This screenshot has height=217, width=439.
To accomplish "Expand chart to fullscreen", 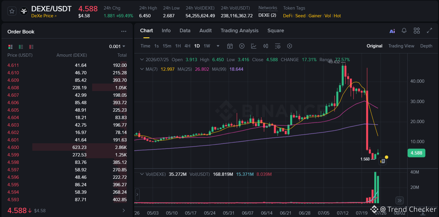I will click(429, 30).
